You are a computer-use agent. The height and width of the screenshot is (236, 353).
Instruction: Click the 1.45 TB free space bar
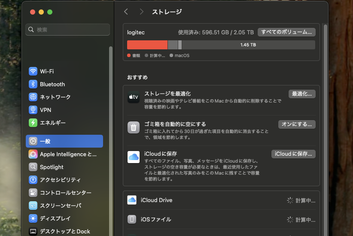point(248,45)
